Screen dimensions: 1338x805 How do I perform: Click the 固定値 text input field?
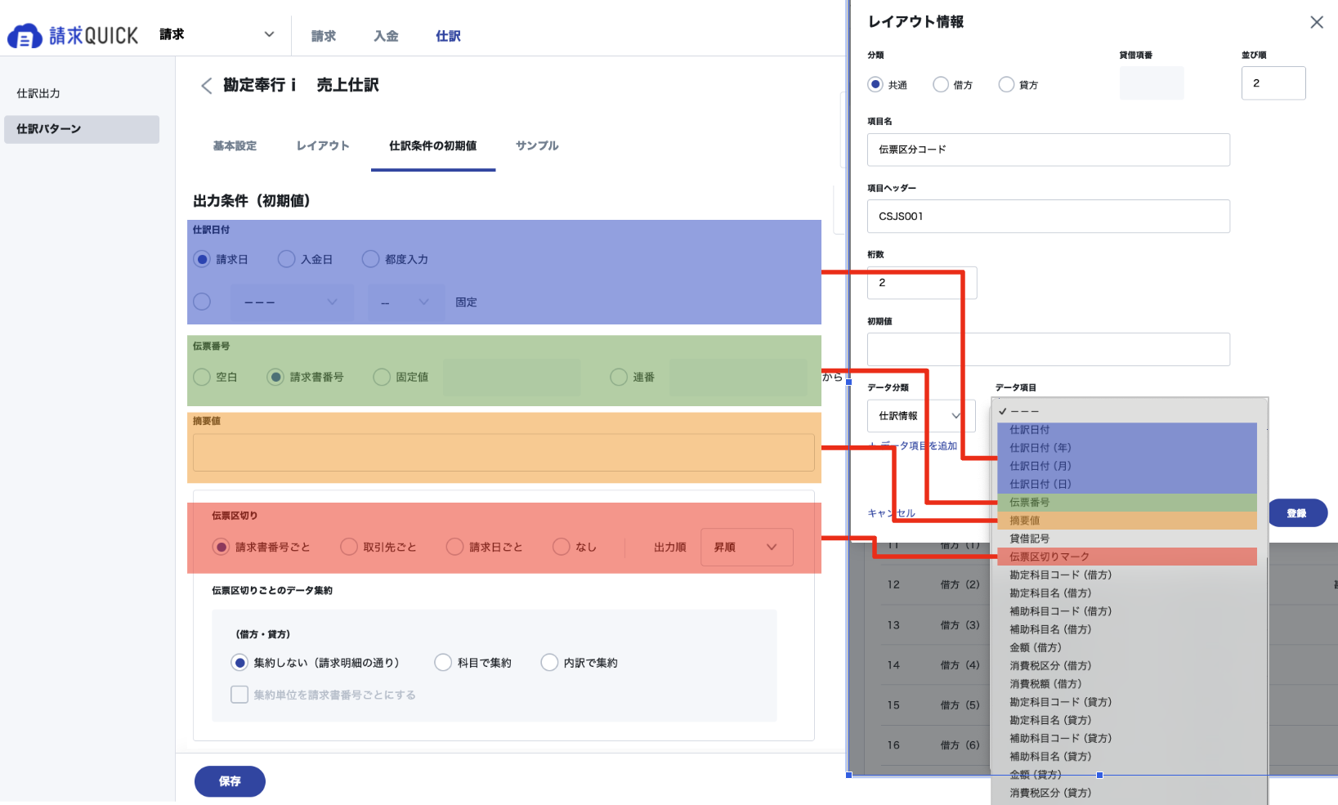(x=512, y=378)
